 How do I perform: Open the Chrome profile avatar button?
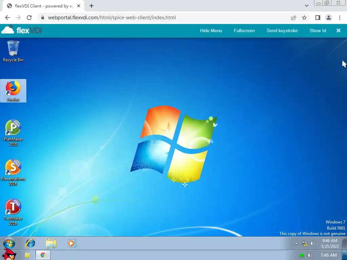tap(329, 18)
